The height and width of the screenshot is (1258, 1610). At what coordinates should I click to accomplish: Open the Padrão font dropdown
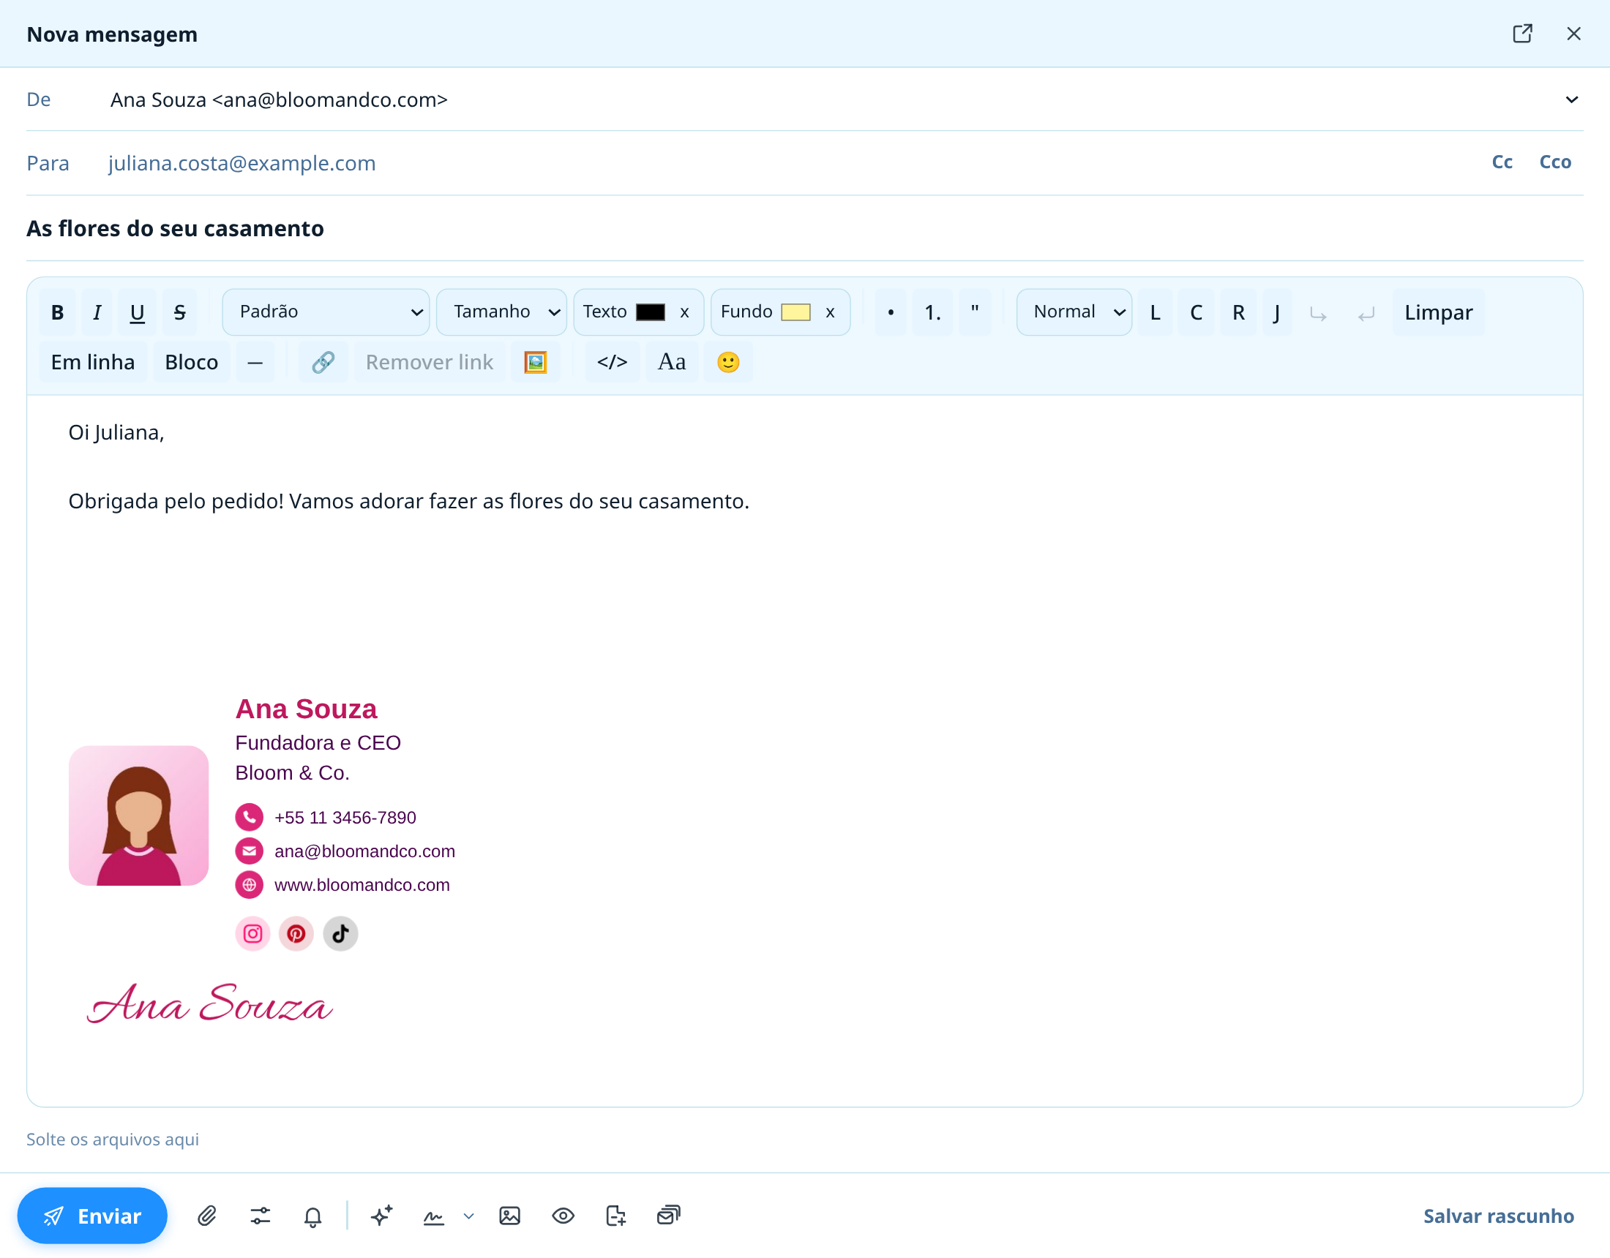[326, 312]
